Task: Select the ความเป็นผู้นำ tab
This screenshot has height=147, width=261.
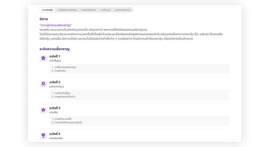Action: [x=48, y=10]
